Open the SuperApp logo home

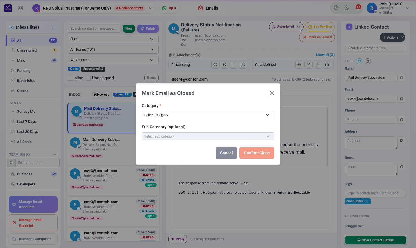8,8
